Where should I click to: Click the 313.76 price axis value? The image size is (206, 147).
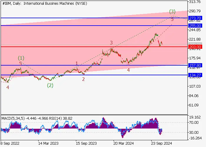(195, 2)
